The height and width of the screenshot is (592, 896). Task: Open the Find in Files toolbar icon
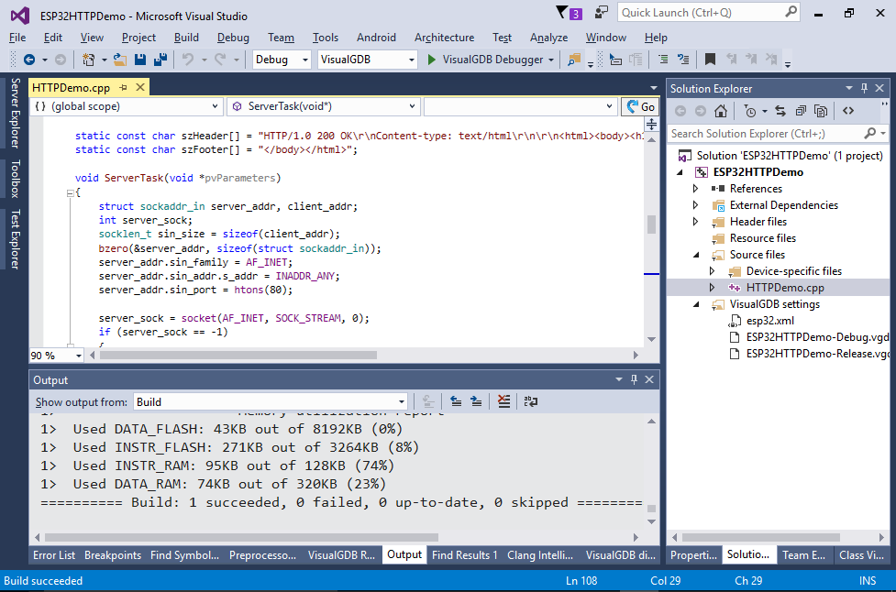[574, 60]
